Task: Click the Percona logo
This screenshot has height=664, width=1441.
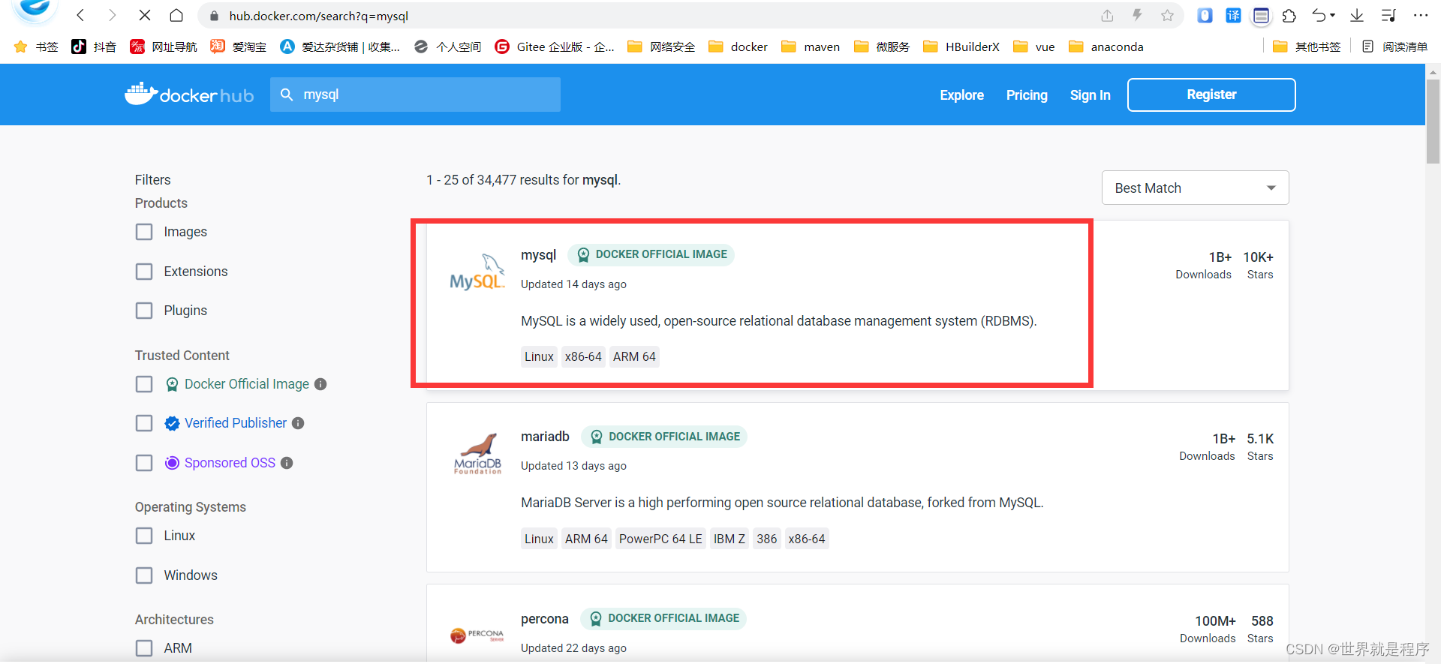Action: (477, 635)
